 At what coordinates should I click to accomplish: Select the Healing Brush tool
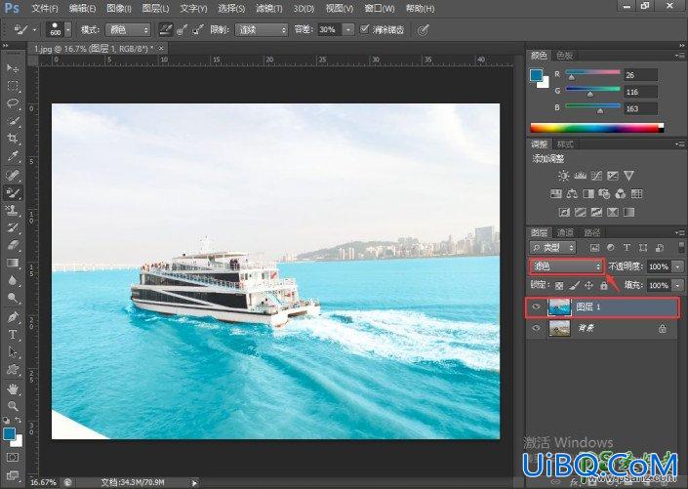point(13,175)
